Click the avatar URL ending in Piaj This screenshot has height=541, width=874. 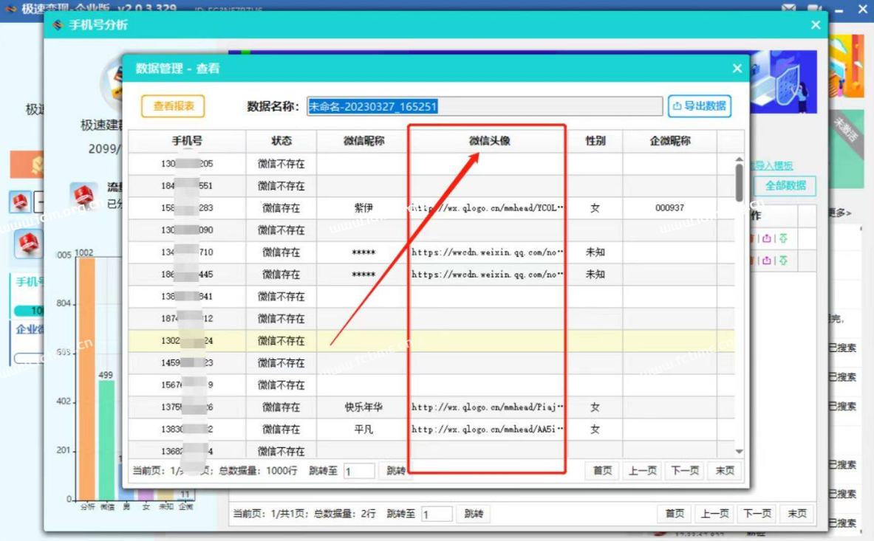487,407
